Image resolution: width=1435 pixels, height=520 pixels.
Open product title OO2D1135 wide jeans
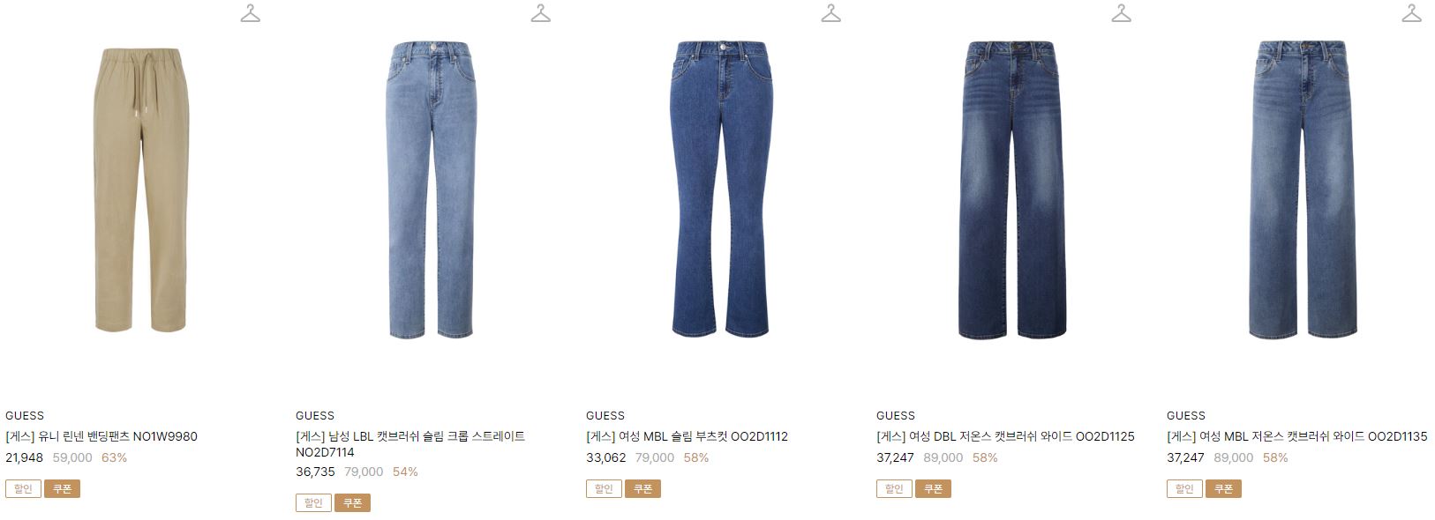tap(1296, 436)
